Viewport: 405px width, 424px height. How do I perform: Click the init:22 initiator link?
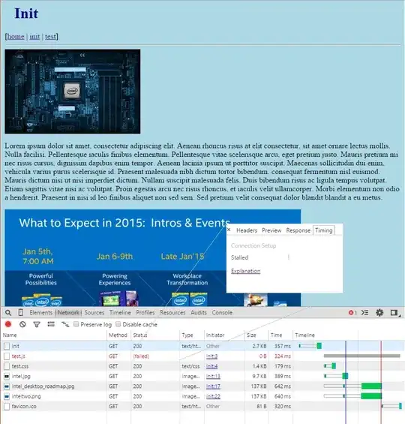tap(213, 396)
